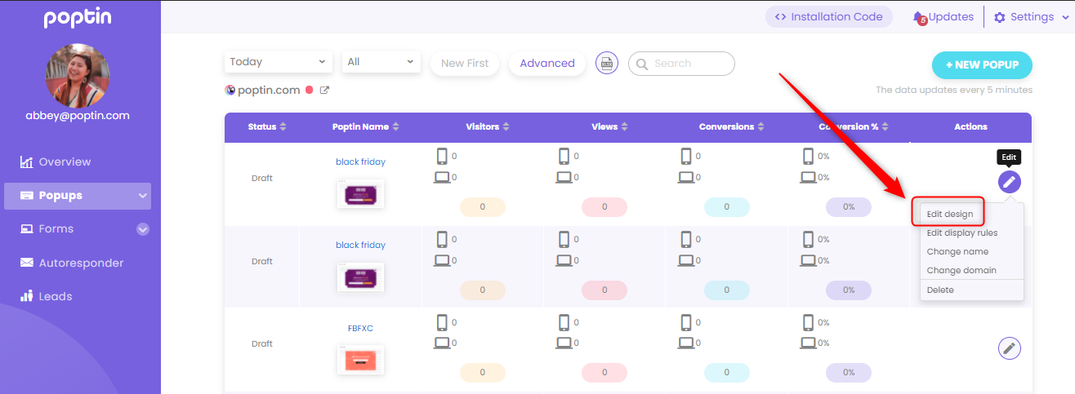Open the first black friday popup link
This screenshot has width=1075, height=394.
point(360,162)
